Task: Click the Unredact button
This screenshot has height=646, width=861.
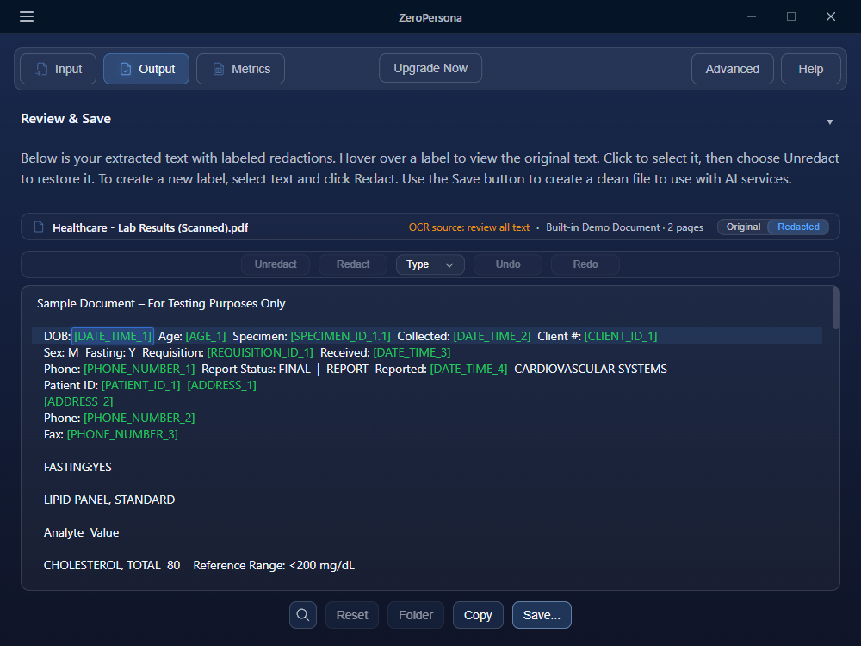Action: [276, 264]
